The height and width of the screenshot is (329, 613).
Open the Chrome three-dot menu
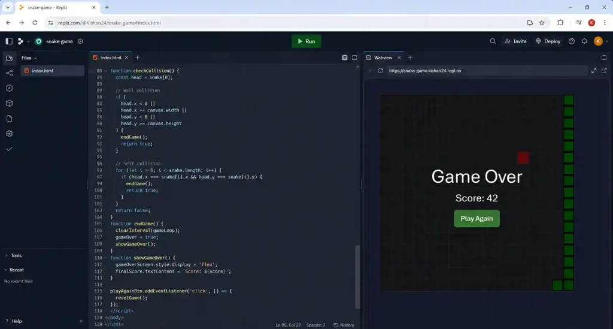click(x=605, y=23)
